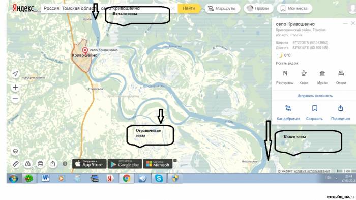The image size is (356, 200).
Task: Select the Кафе nearby category
Action: point(304,73)
